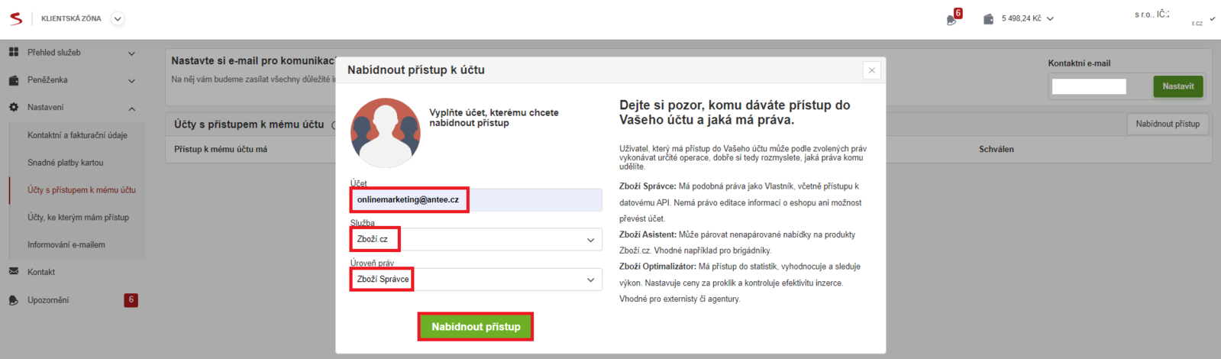
Task: Click the wallet icon beside the balance
Action: click(988, 19)
